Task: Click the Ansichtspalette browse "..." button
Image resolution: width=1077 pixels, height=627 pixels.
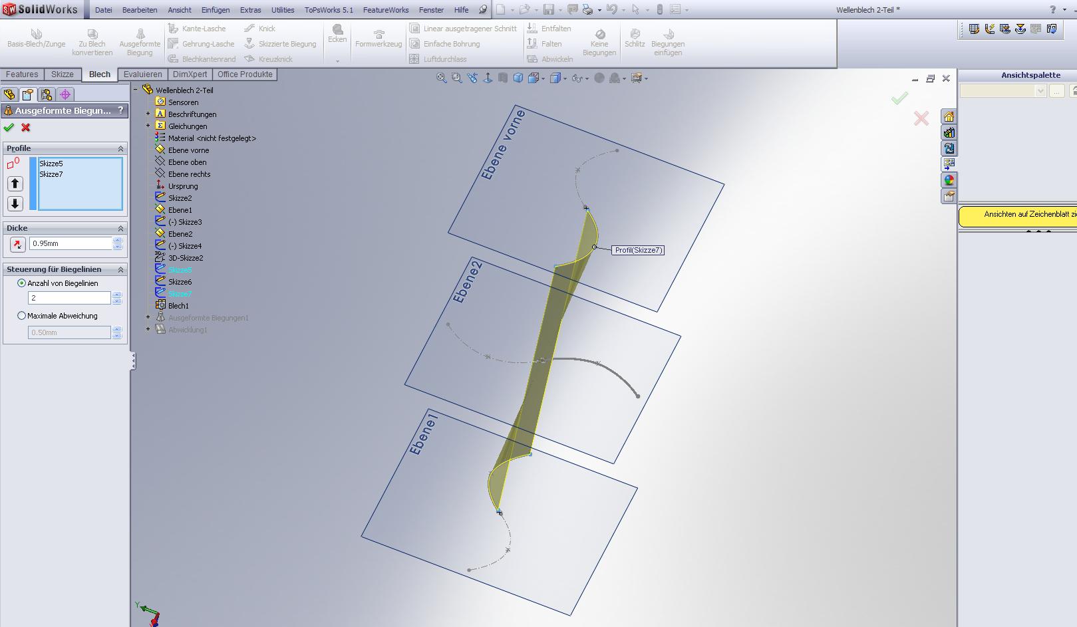Action: pos(1057,91)
